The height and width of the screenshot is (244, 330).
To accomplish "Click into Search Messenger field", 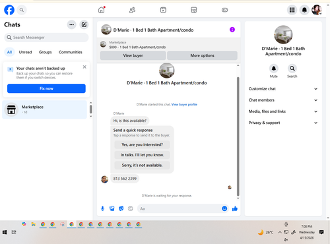I will click(x=46, y=38).
